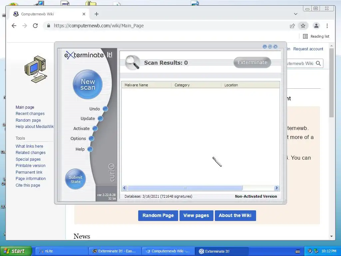The height and width of the screenshot is (256, 341).
Task: Click the on-screen keyboard tray icon
Action: click(x=298, y=251)
